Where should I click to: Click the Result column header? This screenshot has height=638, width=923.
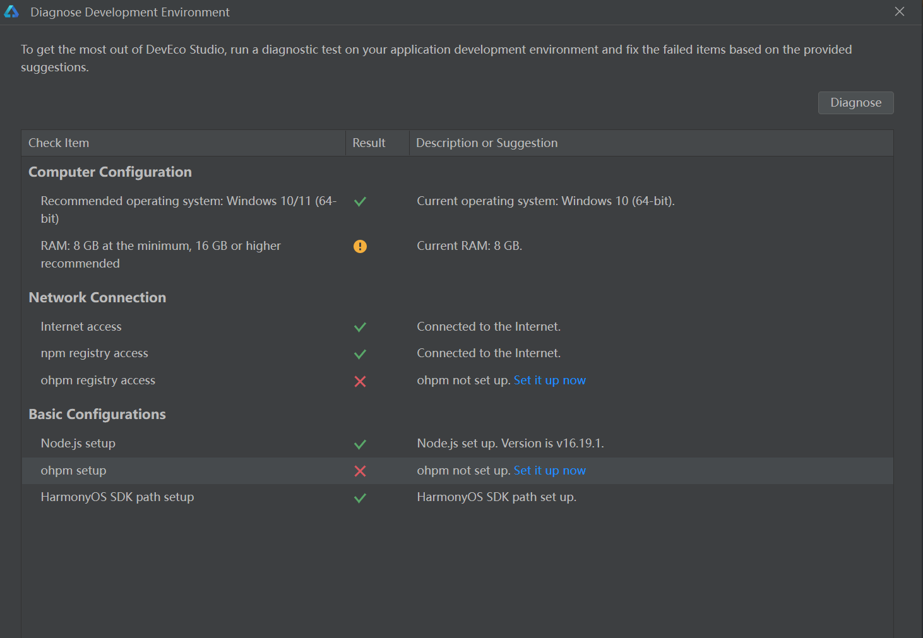pyautogui.click(x=369, y=143)
